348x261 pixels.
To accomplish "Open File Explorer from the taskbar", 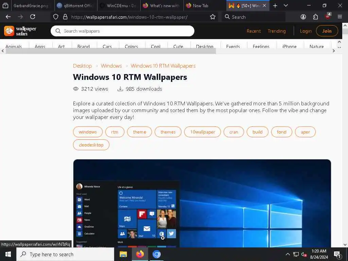I will [x=123, y=254].
